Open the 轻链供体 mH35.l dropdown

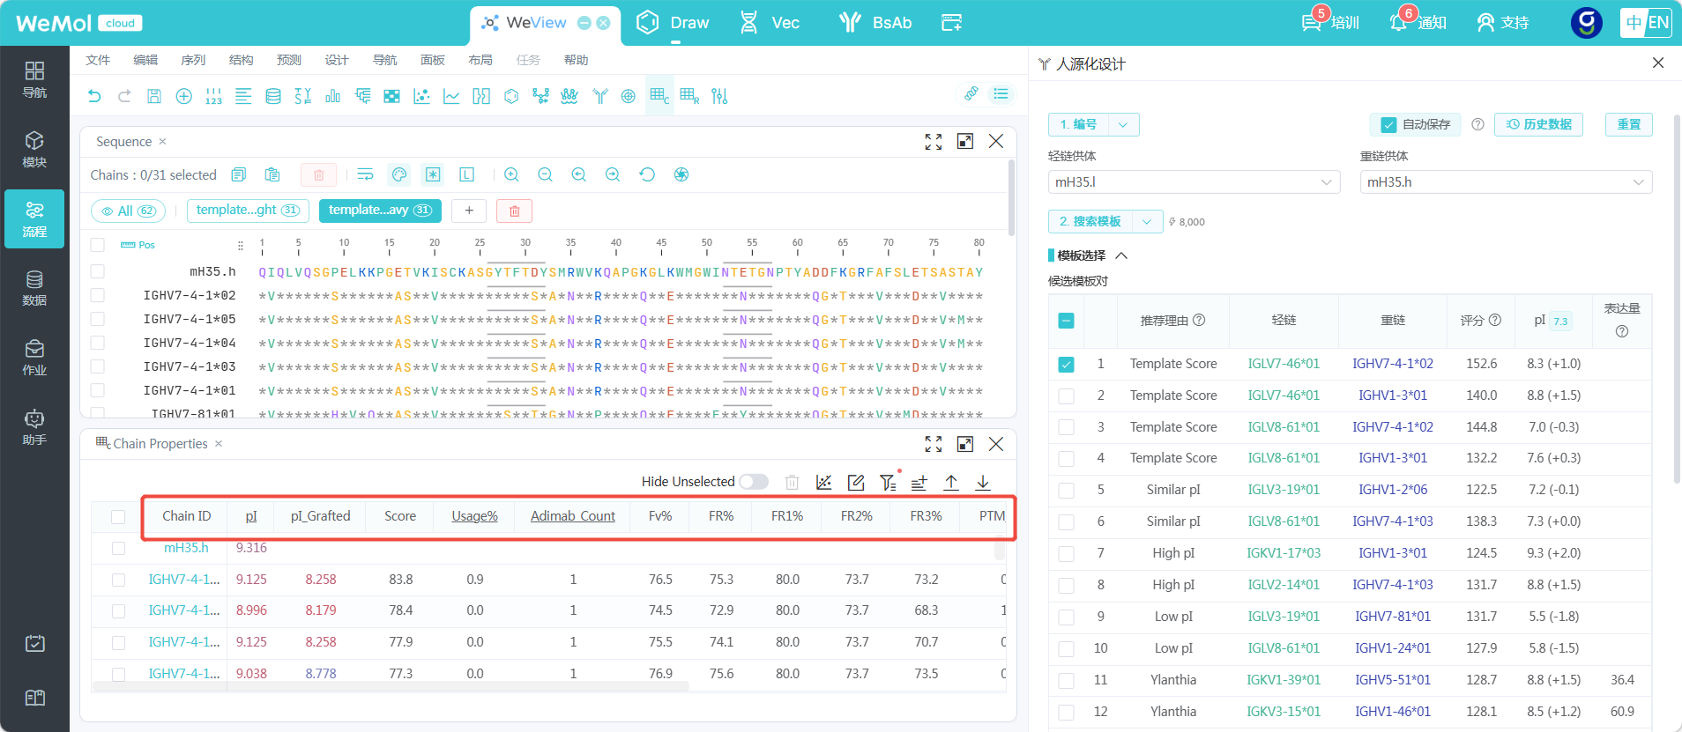pos(1194,182)
